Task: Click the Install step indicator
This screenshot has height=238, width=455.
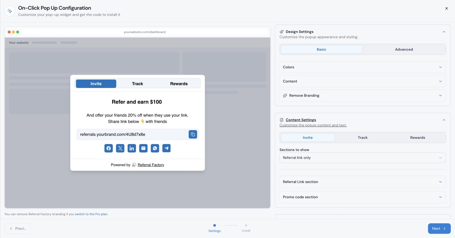Action: 246,228
